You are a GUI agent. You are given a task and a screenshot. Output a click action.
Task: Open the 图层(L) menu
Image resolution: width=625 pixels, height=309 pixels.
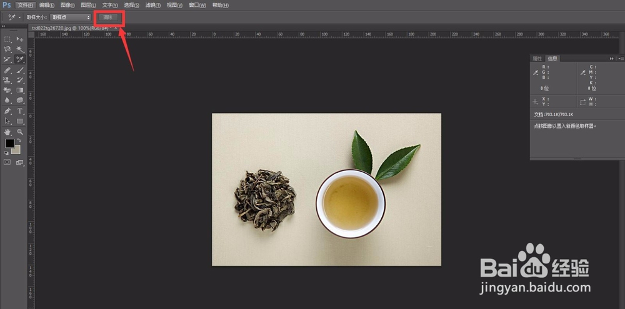pyautogui.click(x=89, y=5)
